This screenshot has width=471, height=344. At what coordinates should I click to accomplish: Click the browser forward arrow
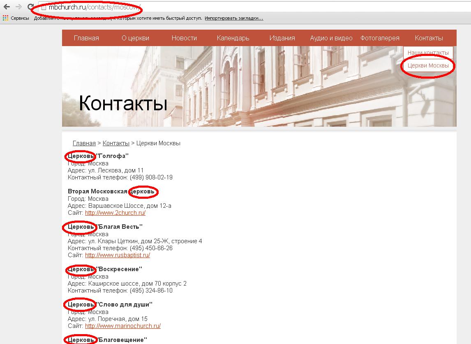pyautogui.click(x=18, y=7)
